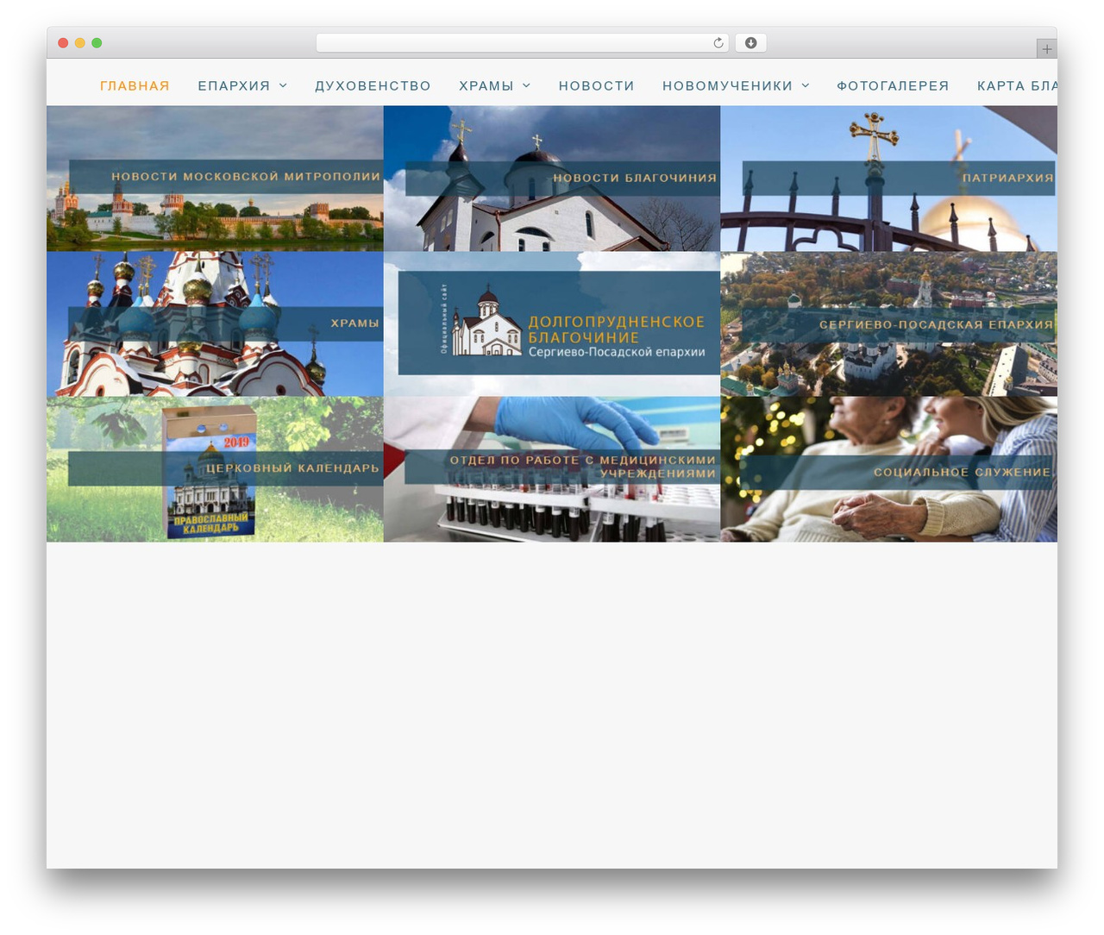This screenshot has height=935, width=1104.
Task: Click the church building logo icon
Action: 486,322
